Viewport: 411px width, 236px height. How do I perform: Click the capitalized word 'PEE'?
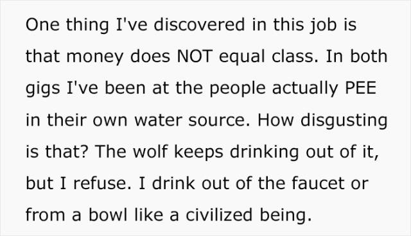click(361, 88)
